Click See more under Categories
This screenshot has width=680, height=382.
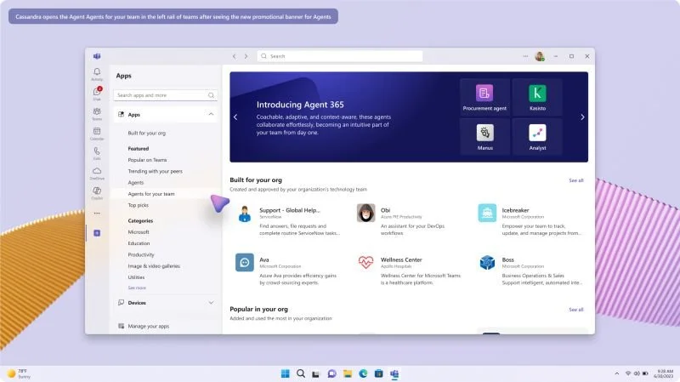[x=137, y=288]
